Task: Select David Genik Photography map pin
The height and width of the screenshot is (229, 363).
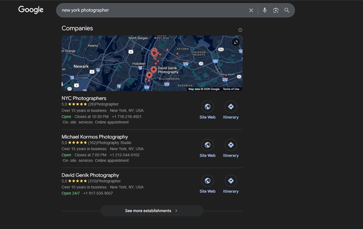Action: tap(153, 69)
